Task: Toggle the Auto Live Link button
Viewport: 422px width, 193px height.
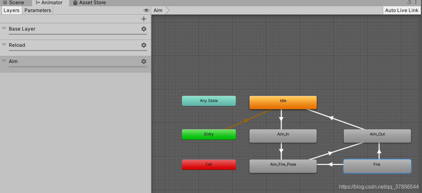Action: [401, 10]
